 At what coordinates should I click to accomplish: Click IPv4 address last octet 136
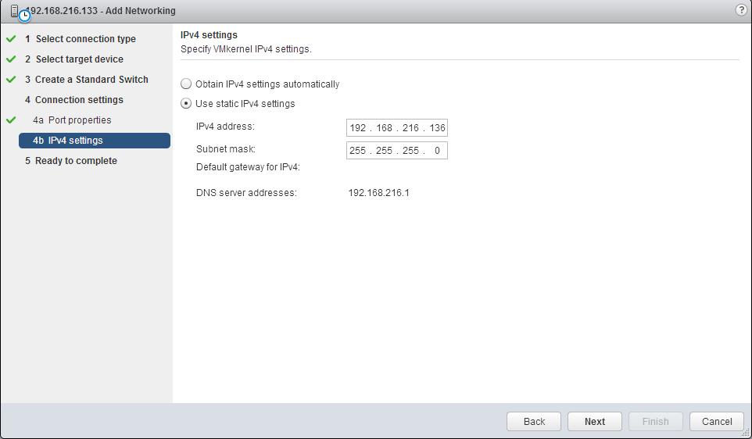[437, 128]
